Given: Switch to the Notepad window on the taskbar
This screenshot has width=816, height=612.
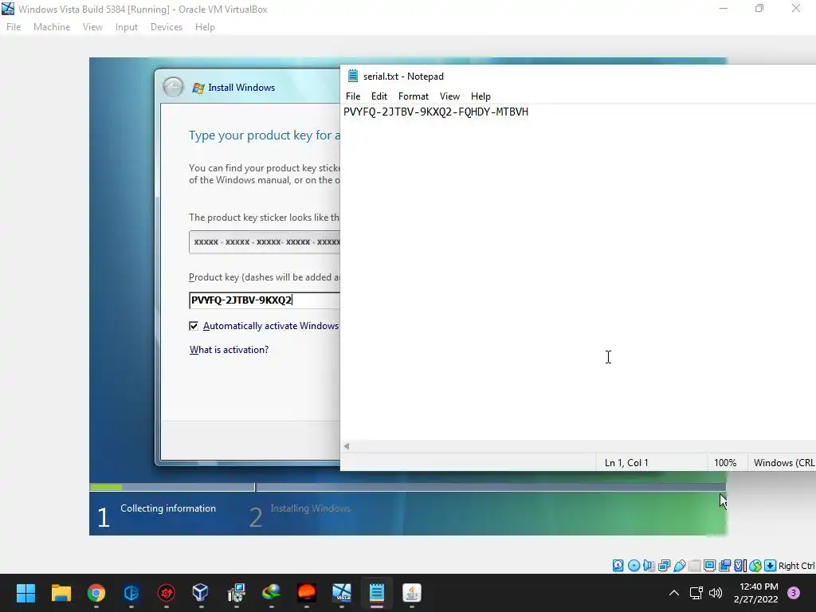Looking at the screenshot, I should pos(377,593).
